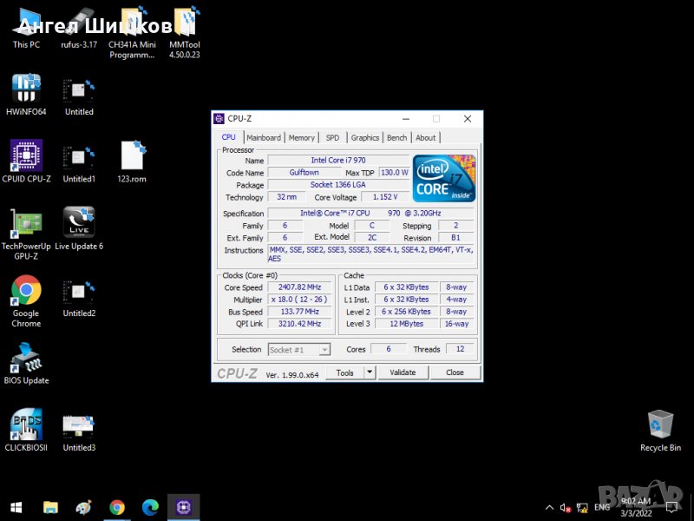Click the Validate button

403,373
